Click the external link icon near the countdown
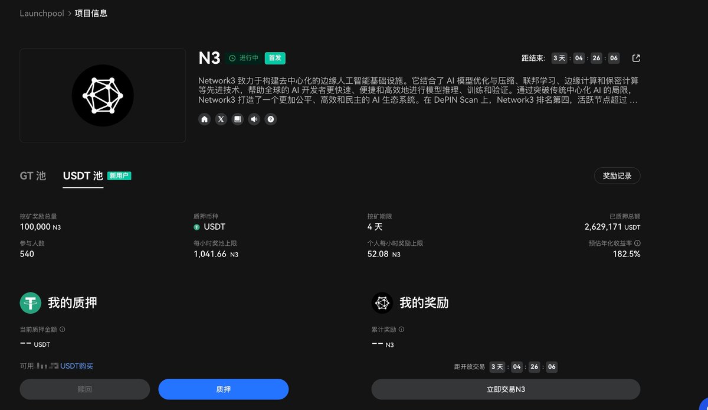708x410 pixels. click(635, 58)
